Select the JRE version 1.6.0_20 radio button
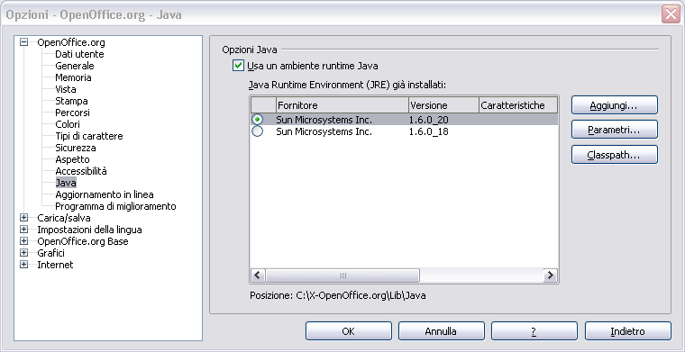 [x=258, y=119]
